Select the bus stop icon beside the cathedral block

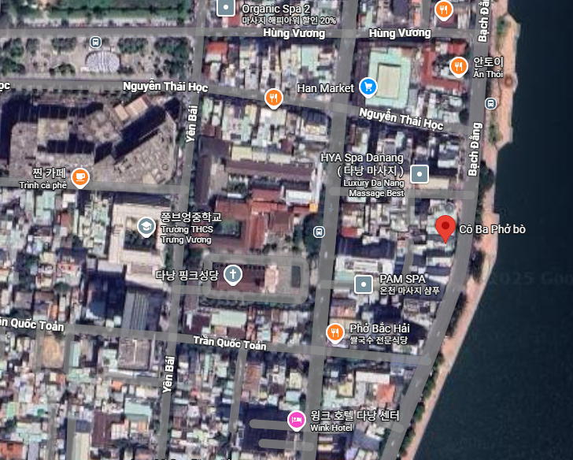pos(319,232)
